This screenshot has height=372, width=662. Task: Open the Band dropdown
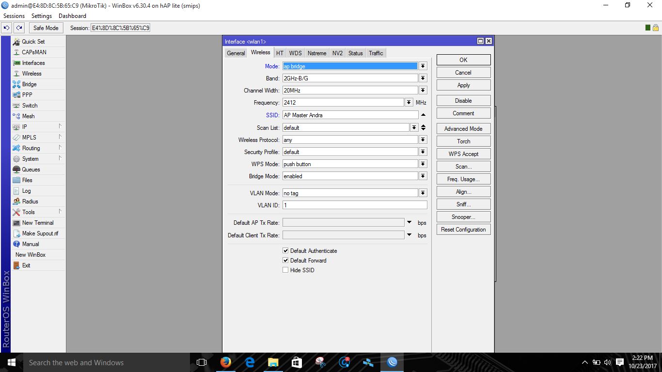[x=422, y=78]
